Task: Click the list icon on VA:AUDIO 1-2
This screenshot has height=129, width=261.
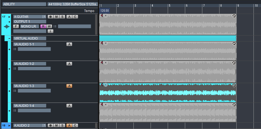Action: tap(15, 68)
